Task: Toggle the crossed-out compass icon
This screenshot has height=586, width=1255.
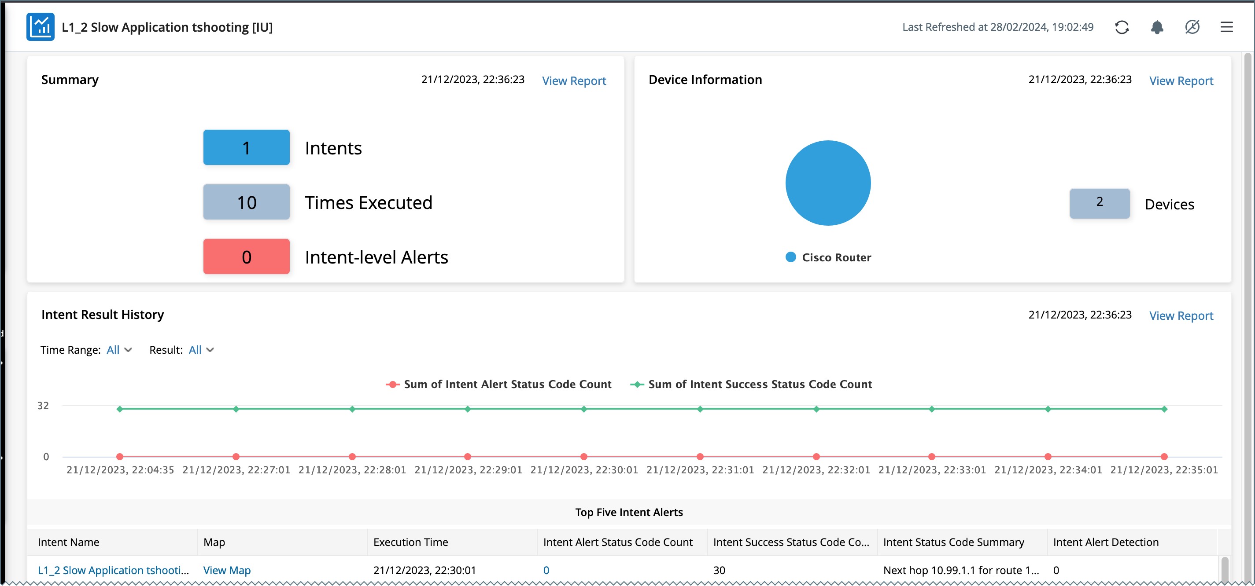Action: [x=1192, y=27]
